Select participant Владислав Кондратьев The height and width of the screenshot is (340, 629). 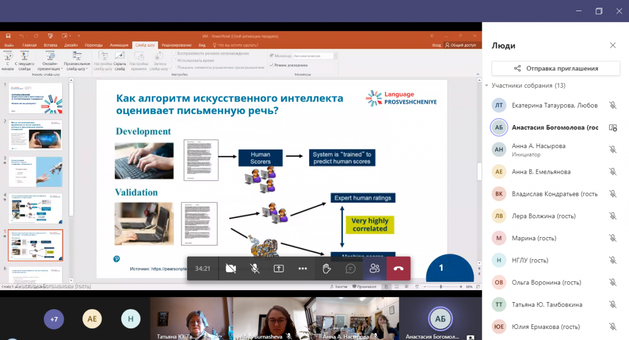click(555, 194)
